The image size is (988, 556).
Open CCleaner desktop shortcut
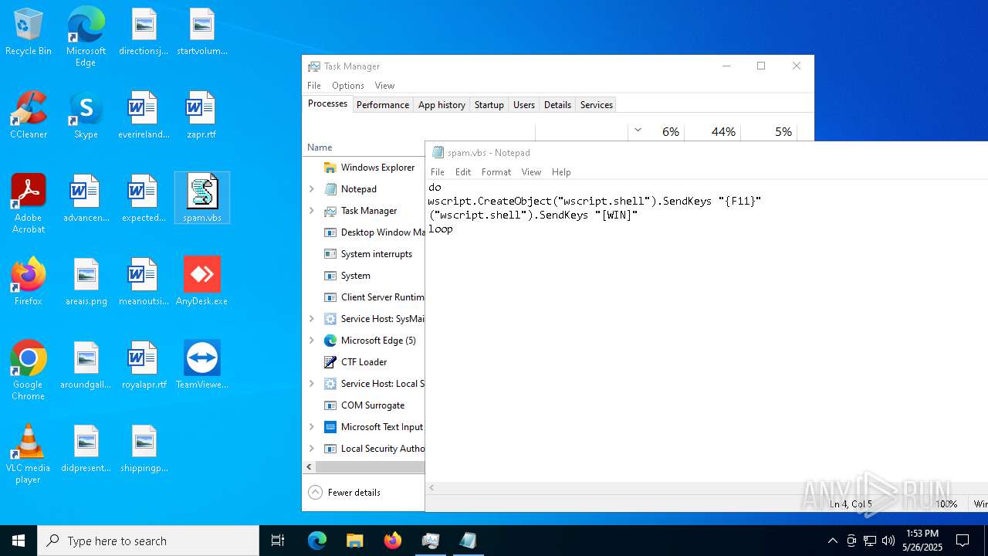(29, 116)
